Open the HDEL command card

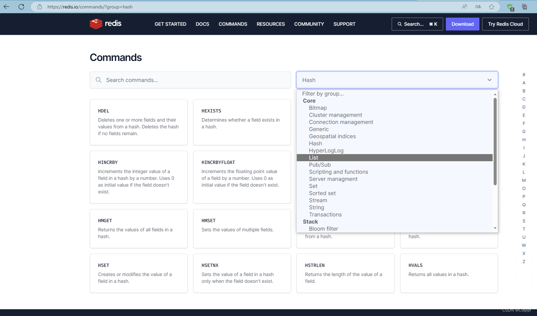(x=139, y=122)
